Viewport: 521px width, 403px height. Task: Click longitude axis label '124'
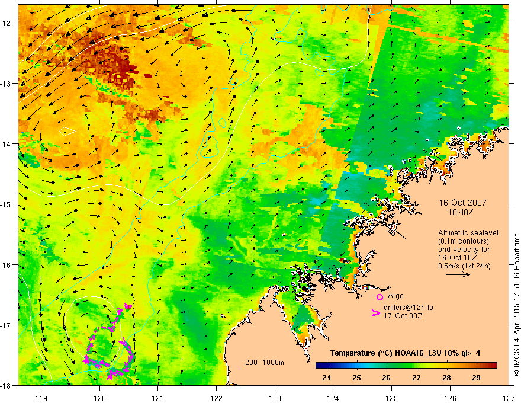(333, 398)
